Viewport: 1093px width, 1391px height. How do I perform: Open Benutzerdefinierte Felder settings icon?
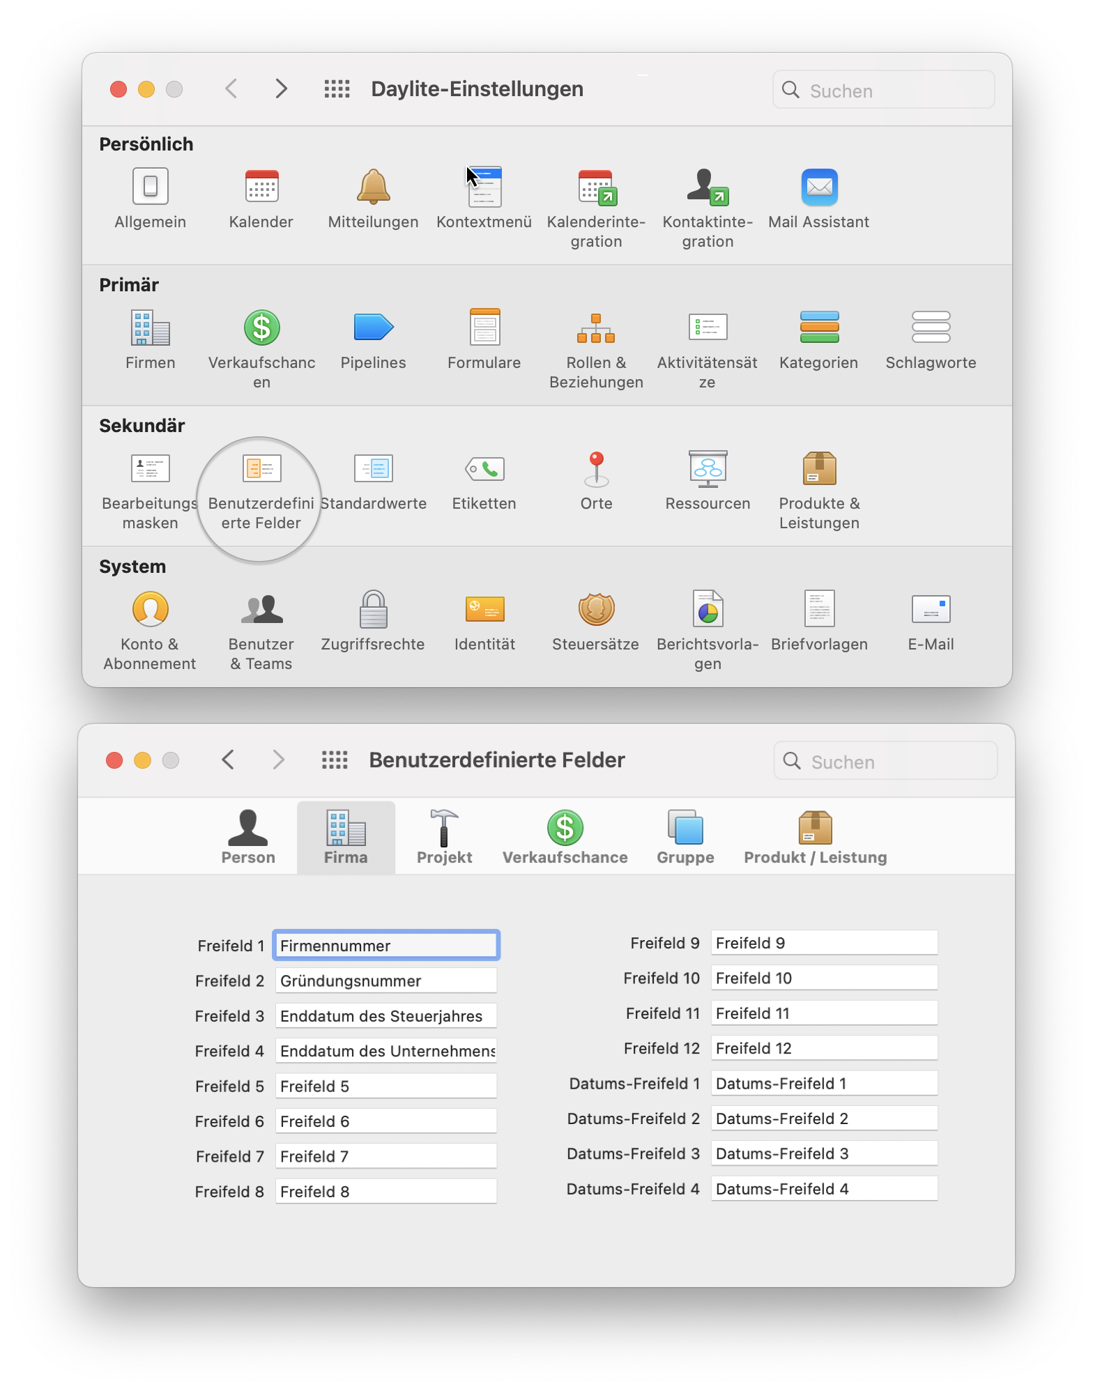261,469
